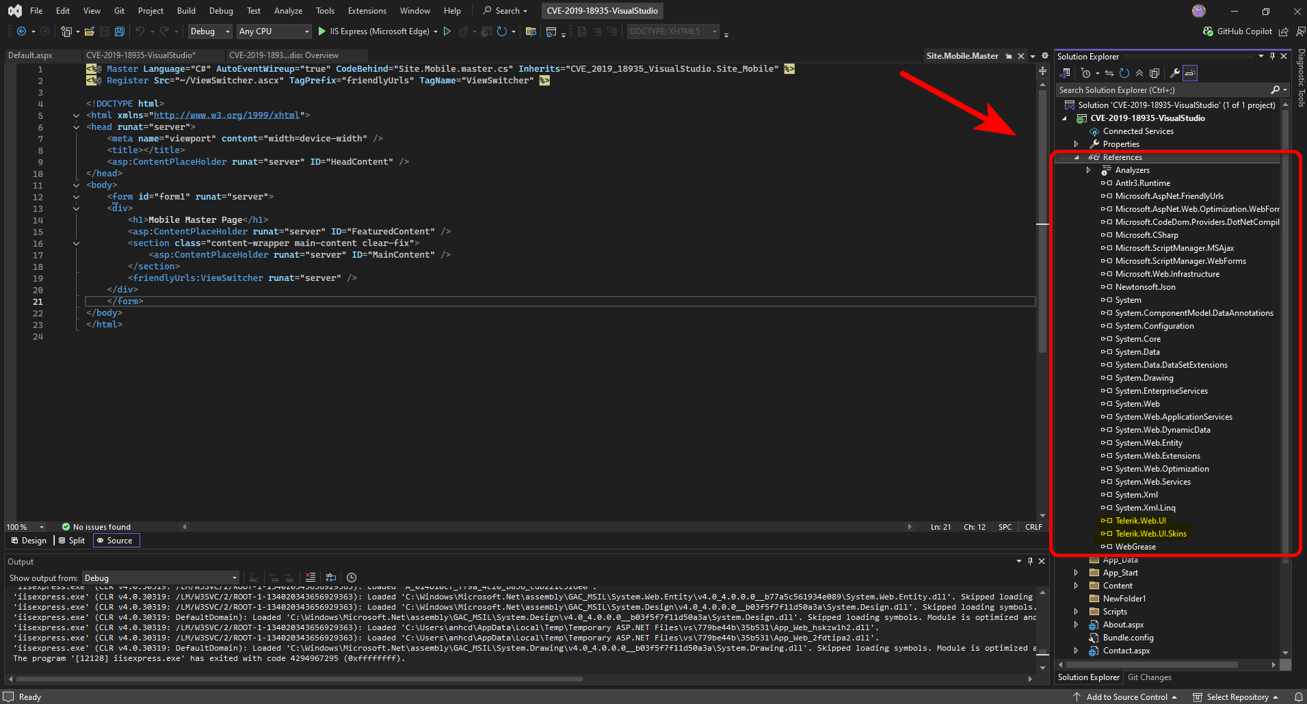Viewport: 1307px width, 704px height.
Task: Open the Show output from dropdown
Action: pos(160,578)
